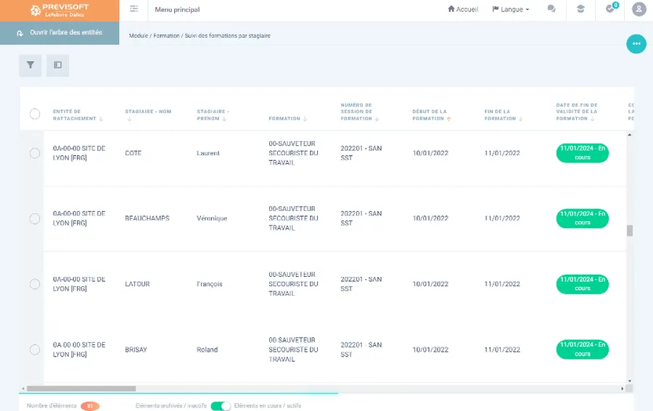Image resolution: width=653 pixels, height=411 pixels.
Task: Click first name Véronique
Action: pos(212,218)
